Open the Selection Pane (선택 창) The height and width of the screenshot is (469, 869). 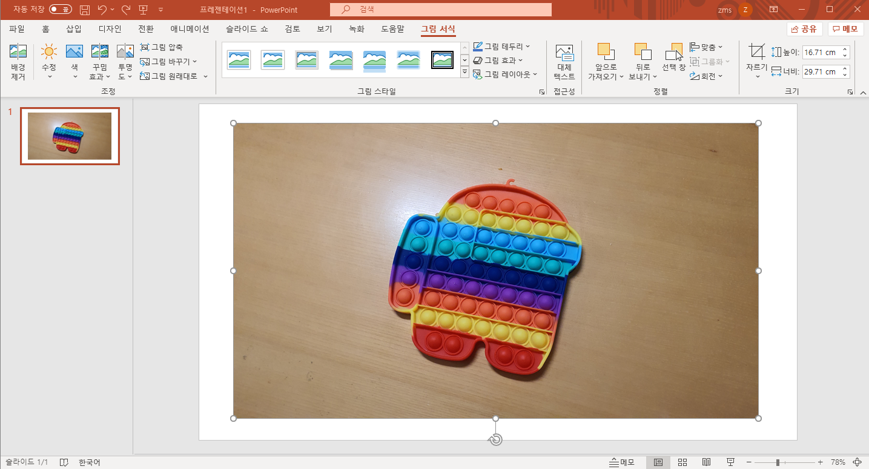pos(674,58)
